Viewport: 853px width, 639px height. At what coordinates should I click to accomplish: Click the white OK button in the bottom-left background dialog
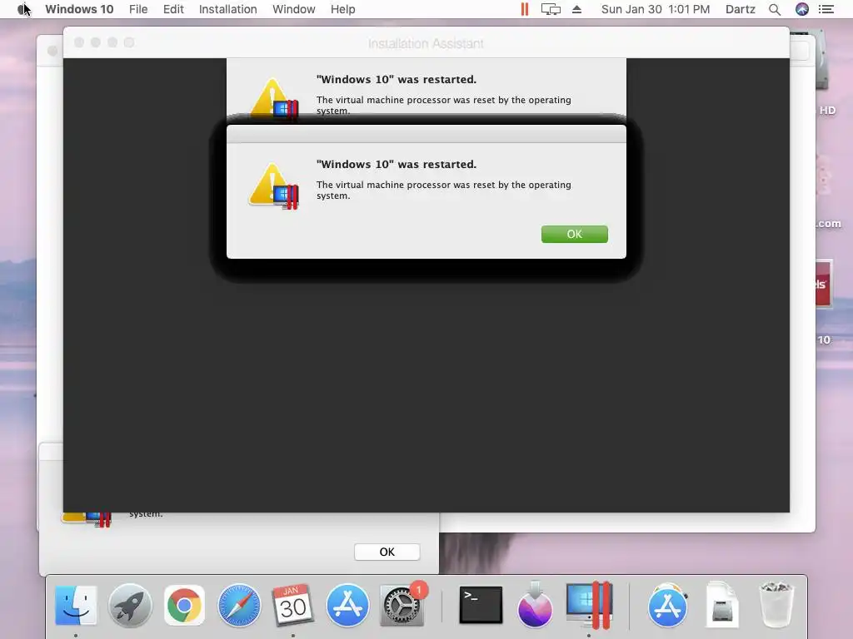coord(387,552)
